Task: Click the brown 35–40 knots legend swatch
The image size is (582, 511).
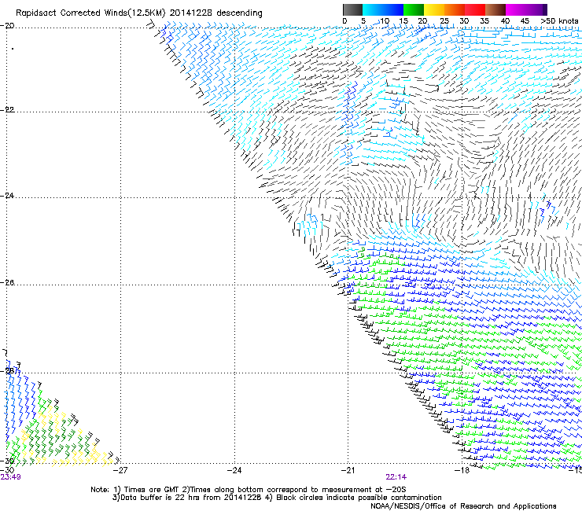Action: coord(495,9)
